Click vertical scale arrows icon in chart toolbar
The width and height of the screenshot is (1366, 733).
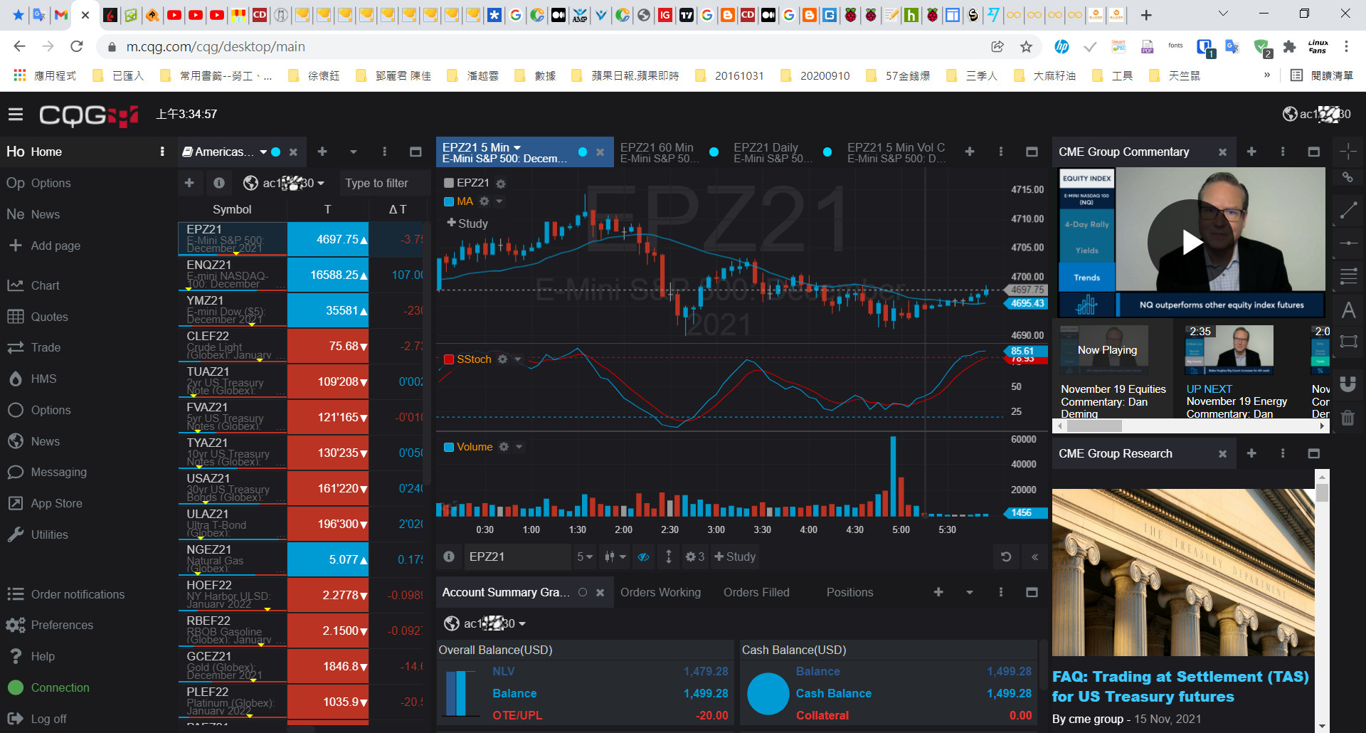pos(669,557)
